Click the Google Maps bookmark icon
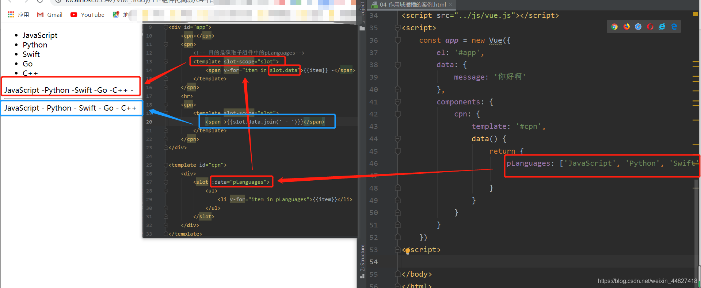The width and height of the screenshot is (701, 288). pos(116,15)
